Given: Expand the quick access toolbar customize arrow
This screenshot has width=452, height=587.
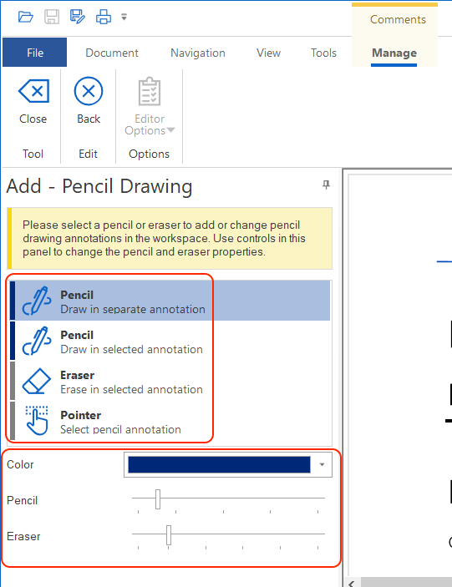Looking at the screenshot, I should click(124, 18).
